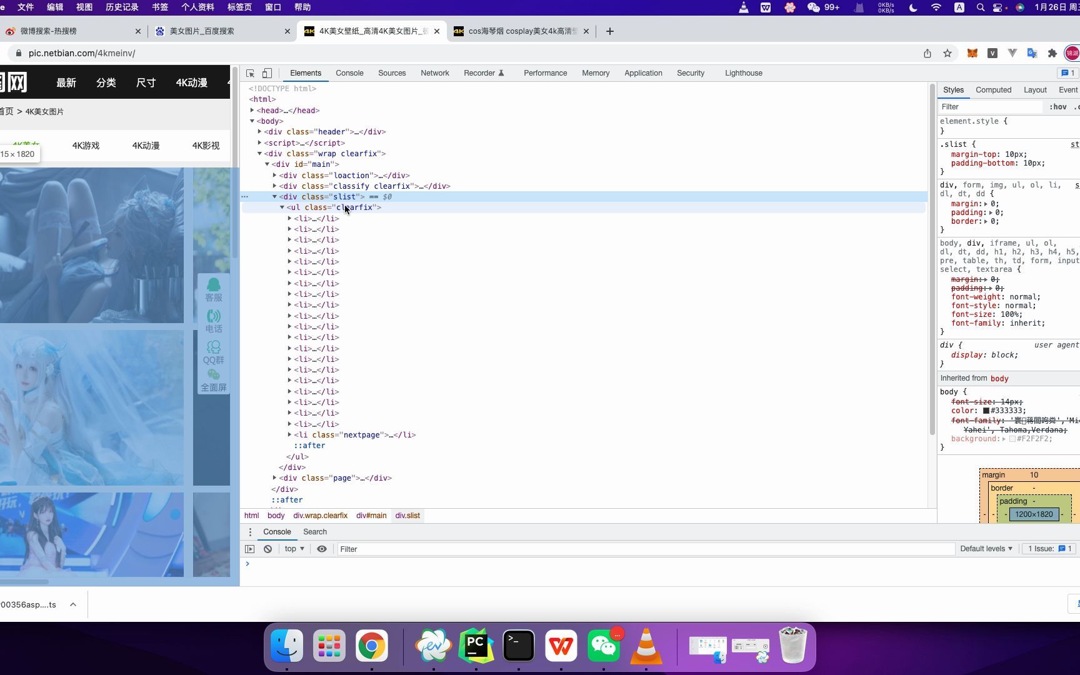Screen dimensions: 1080x675
Task: Expand the div class header node
Action: click(260, 132)
